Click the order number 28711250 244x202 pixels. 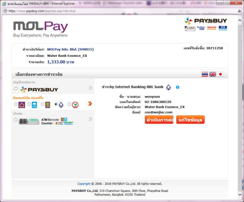(x=214, y=48)
